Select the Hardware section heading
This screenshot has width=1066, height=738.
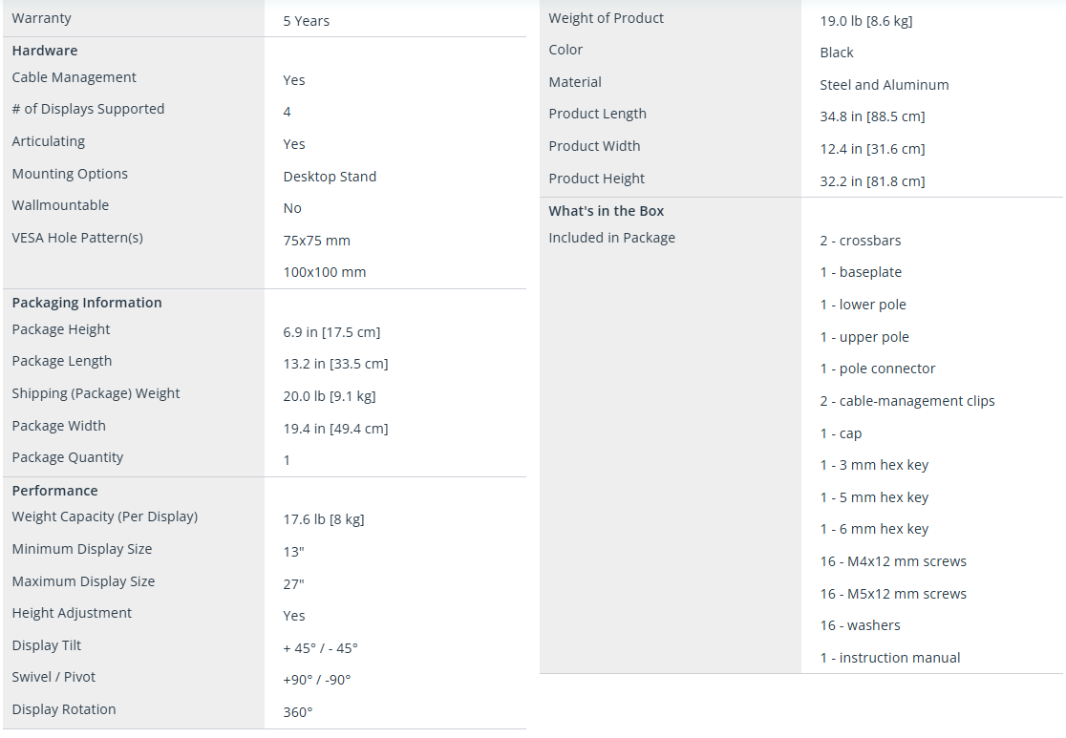pyautogui.click(x=45, y=51)
